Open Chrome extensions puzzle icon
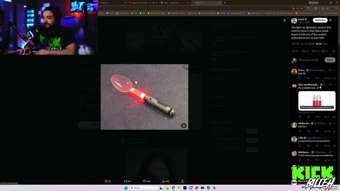This screenshot has width=340, height=191. click(308, 8)
